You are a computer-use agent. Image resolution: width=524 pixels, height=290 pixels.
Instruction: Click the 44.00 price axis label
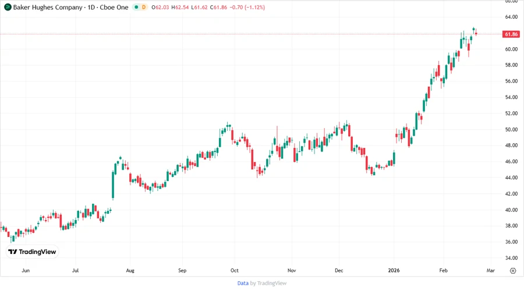pos(511,178)
